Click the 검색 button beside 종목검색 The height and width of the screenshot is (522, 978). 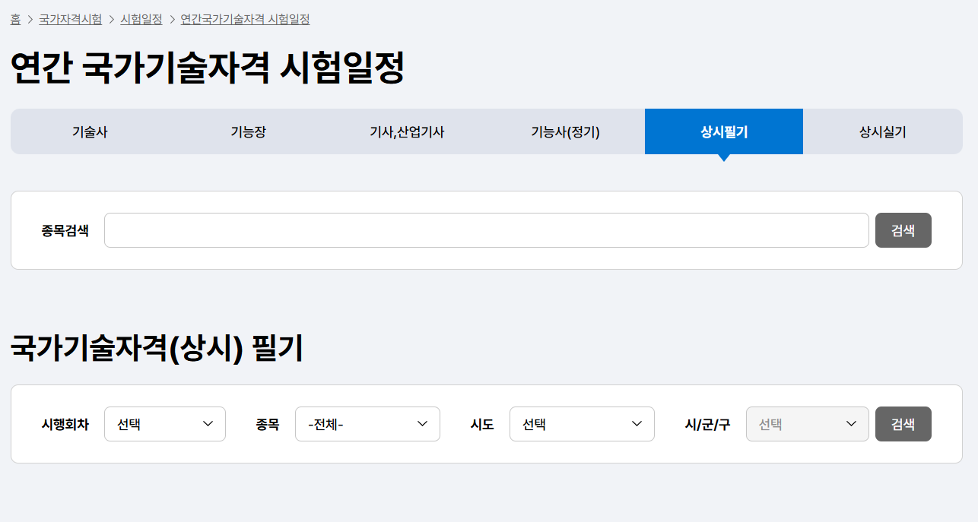903,229
